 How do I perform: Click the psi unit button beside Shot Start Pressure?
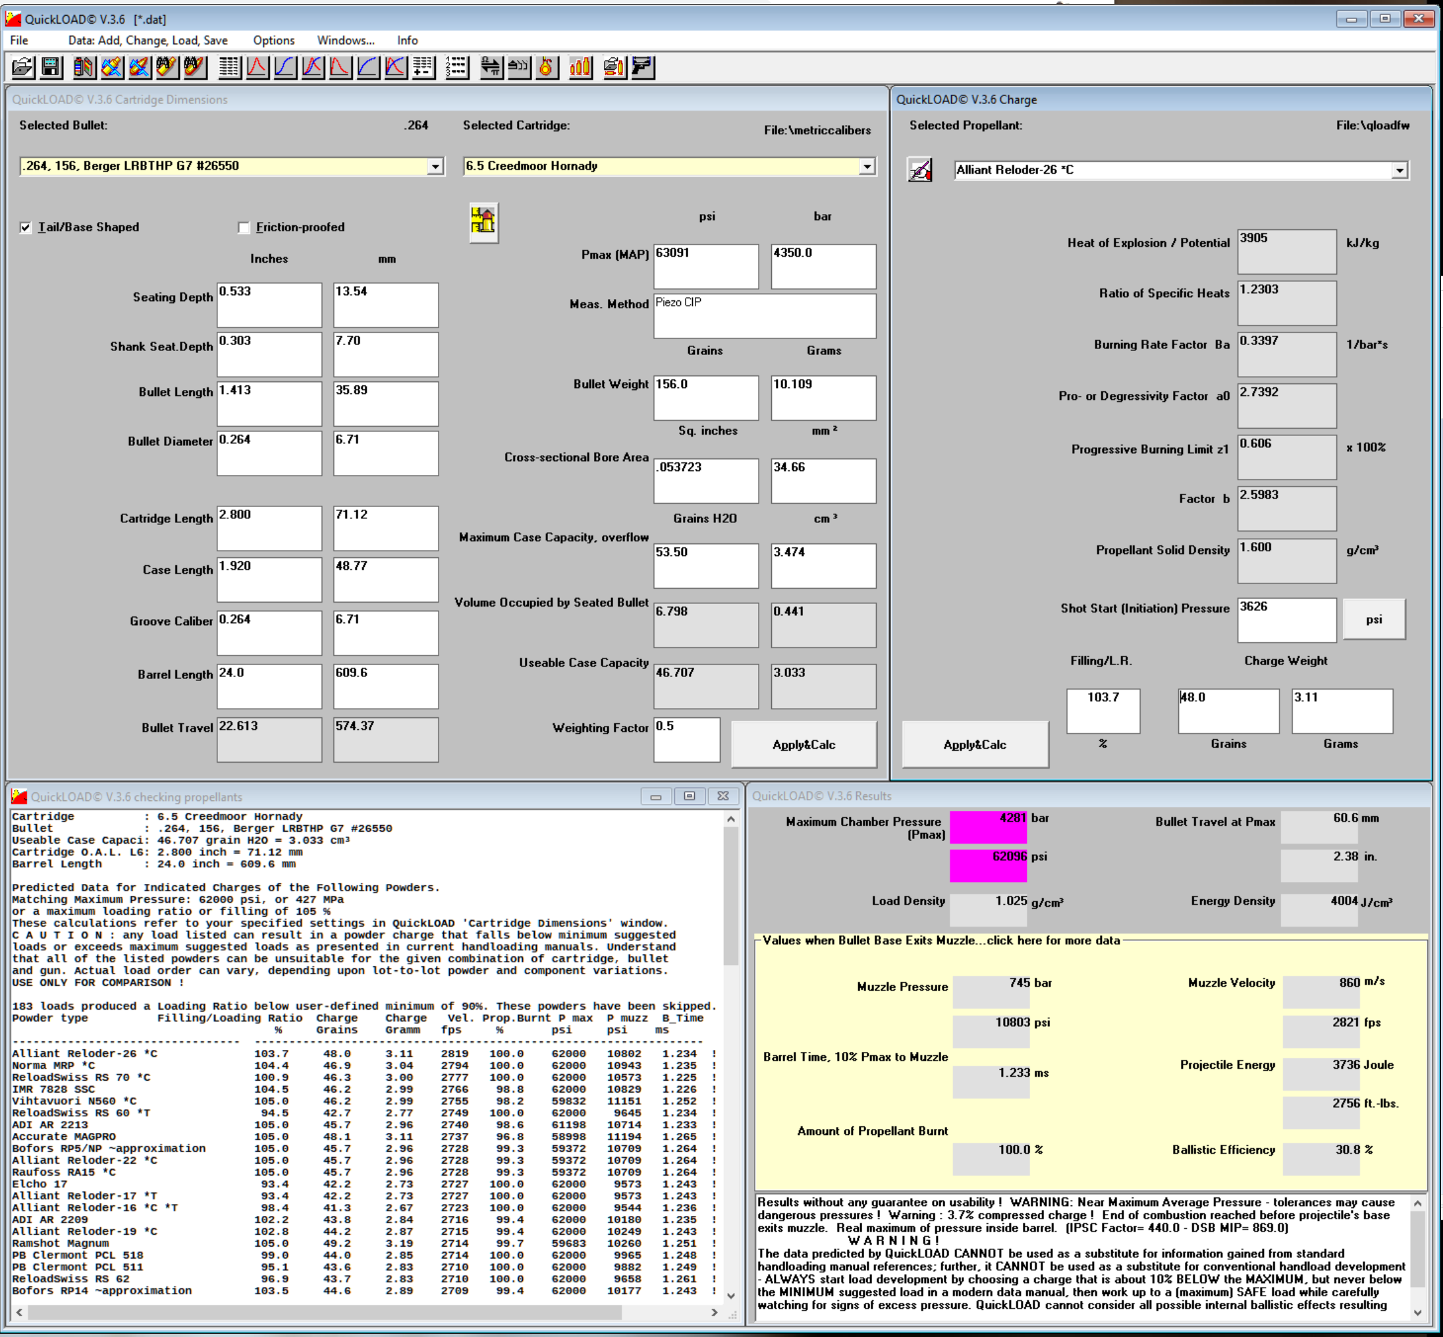1375,619
